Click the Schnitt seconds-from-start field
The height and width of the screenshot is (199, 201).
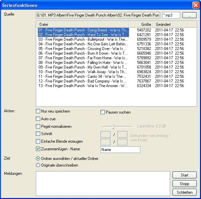(x=105, y=134)
